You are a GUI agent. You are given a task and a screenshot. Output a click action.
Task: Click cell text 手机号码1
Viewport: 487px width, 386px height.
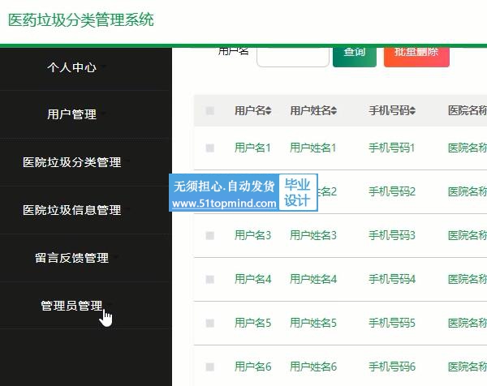[392, 148]
